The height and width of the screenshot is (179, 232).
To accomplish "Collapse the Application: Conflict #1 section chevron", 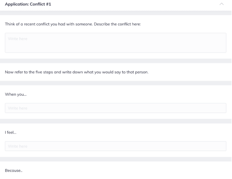I will [221, 4].
